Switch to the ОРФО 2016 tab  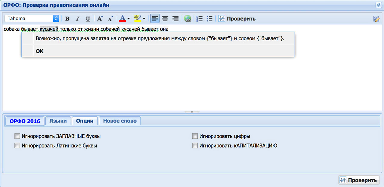(x=25, y=121)
